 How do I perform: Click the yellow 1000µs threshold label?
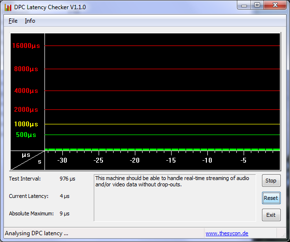click(x=26, y=124)
